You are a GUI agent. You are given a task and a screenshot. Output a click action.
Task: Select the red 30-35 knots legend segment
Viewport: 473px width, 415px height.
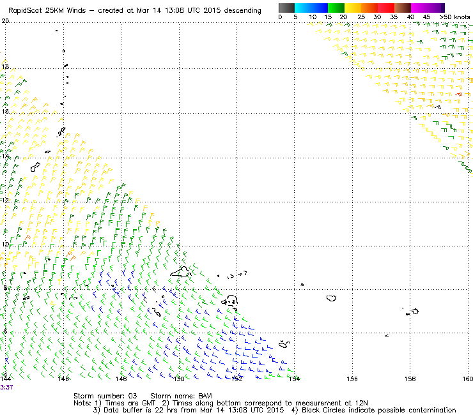(386, 8)
